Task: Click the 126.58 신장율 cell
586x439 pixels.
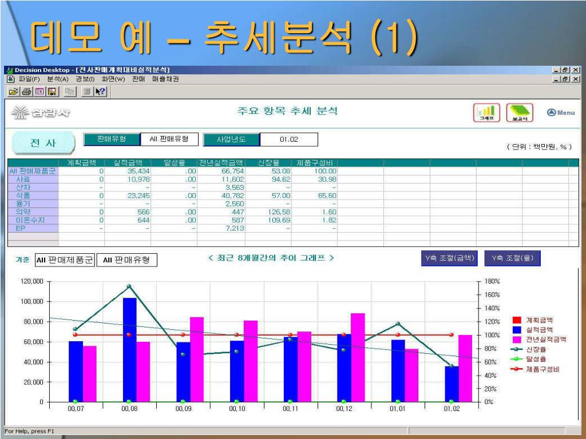Action: 268,212
